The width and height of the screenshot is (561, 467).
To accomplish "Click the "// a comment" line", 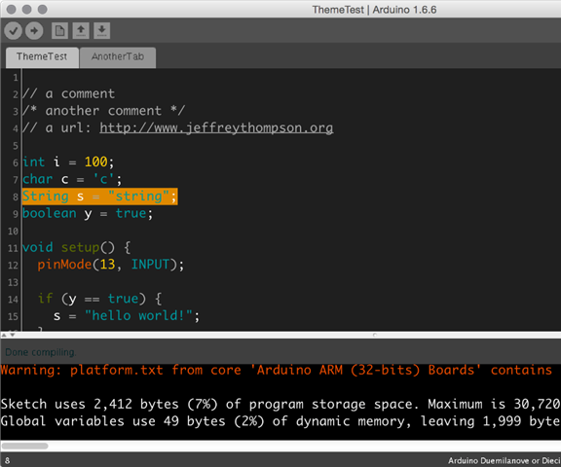I will coord(68,94).
